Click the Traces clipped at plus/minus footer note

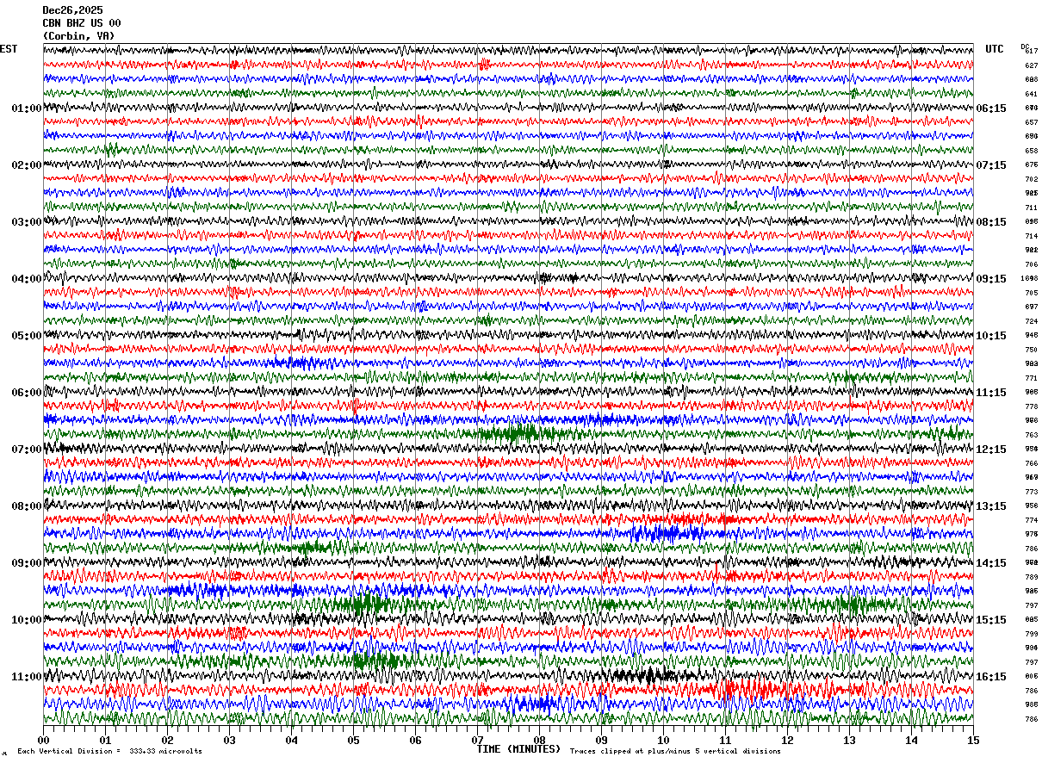[675, 751]
